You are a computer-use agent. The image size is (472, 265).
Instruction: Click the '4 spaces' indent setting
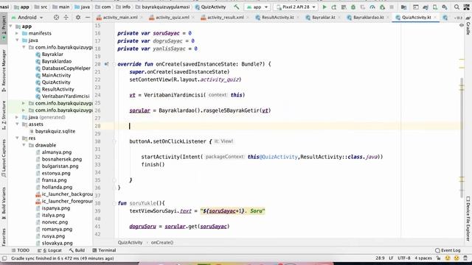coord(423,258)
